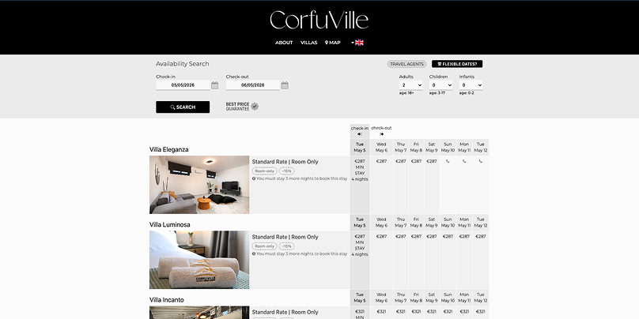
Task: Open the Villa Luminosa title link
Action: 169,224
